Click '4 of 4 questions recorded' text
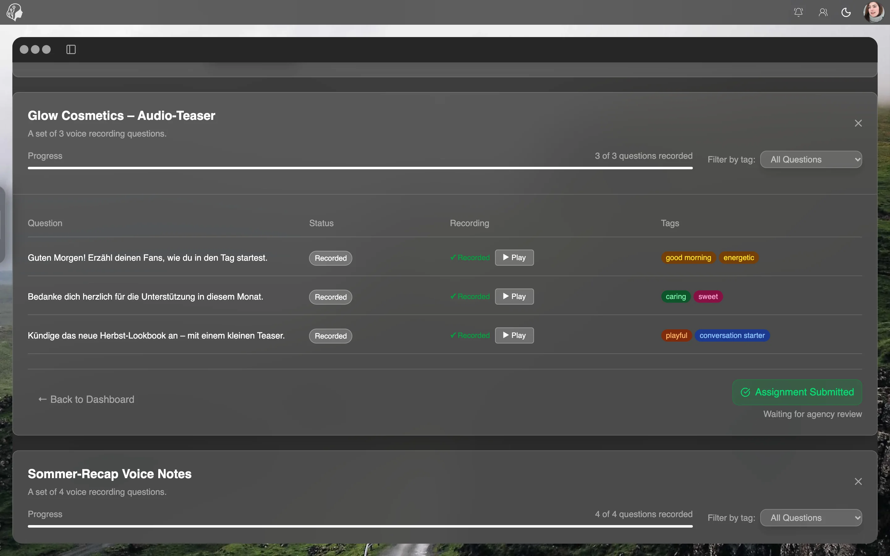The width and height of the screenshot is (890, 556). pos(644,514)
